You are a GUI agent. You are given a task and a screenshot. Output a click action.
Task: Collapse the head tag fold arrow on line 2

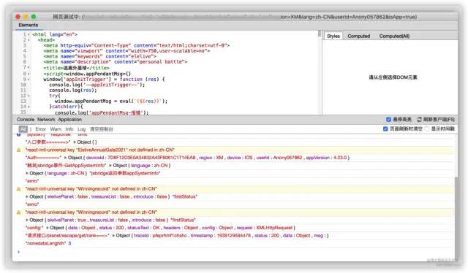pos(29,40)
